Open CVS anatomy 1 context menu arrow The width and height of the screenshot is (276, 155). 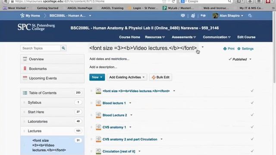[x=130, y=127]
